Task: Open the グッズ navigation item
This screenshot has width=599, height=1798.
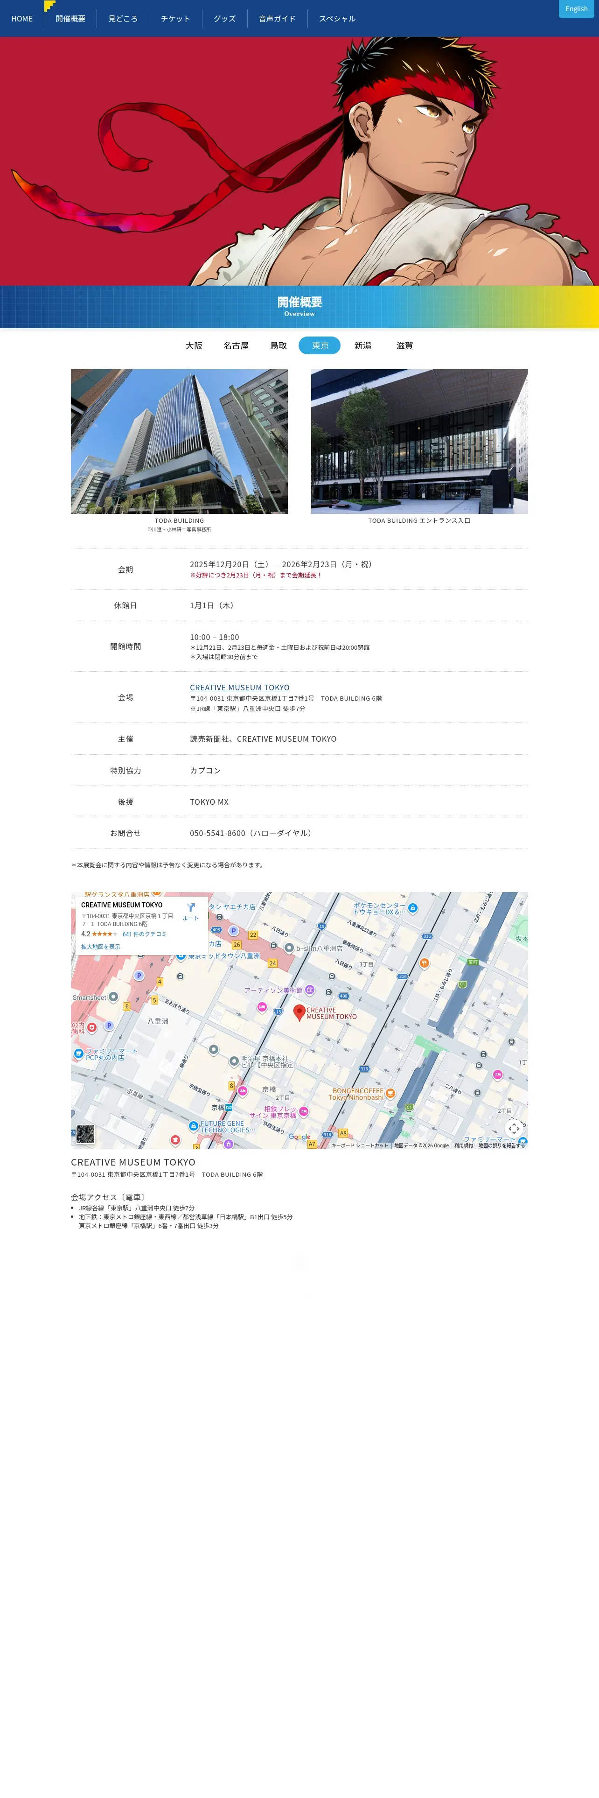Action: 224,19
